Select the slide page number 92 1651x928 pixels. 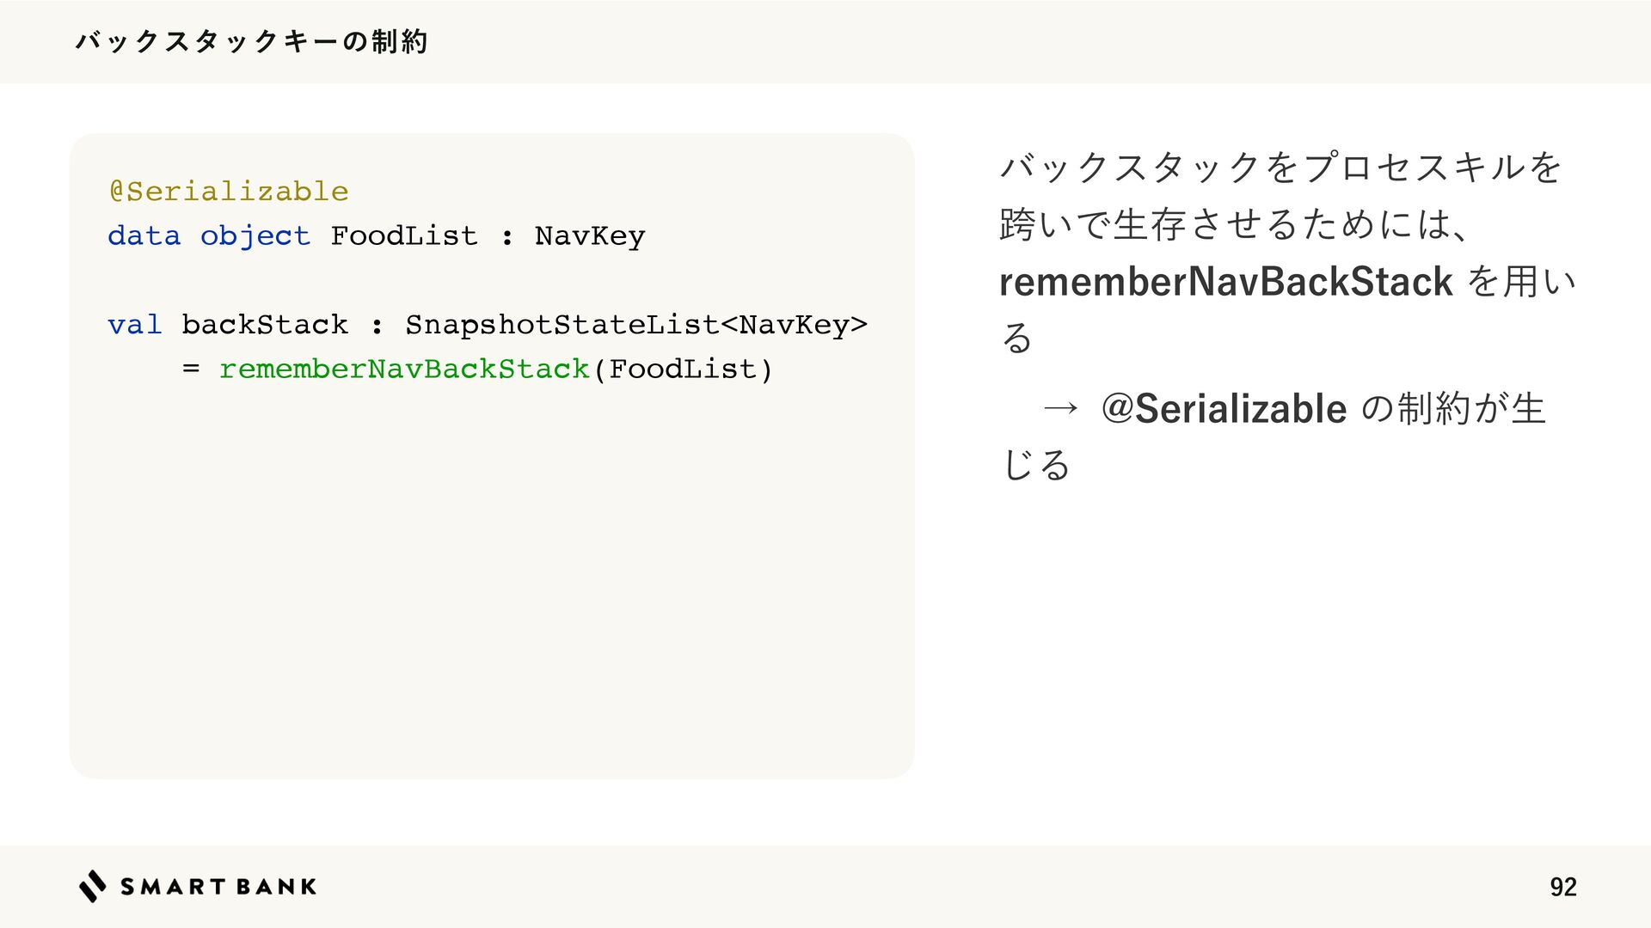click(1562, 887)
